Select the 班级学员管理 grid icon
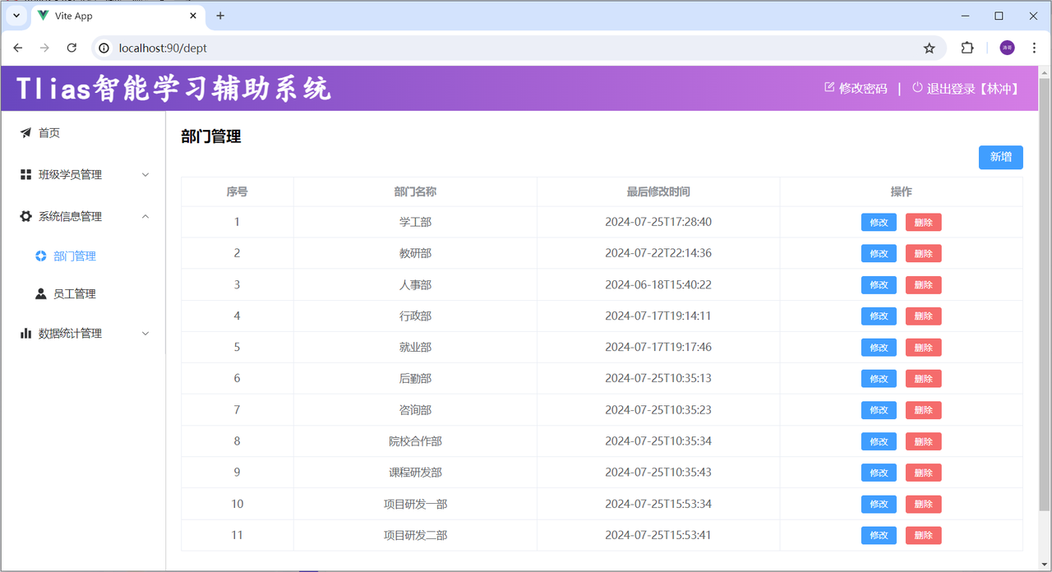Image resolution: width=1052 pixels, height=572 pixels. 25,174
